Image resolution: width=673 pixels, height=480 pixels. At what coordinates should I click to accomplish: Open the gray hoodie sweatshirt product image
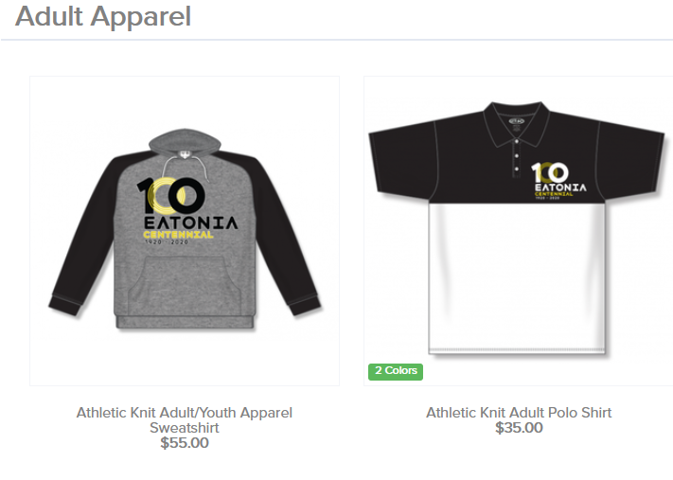185,231
